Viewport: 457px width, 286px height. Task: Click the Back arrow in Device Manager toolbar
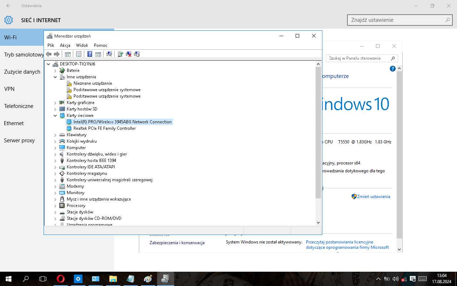click(x=49, y=54)
